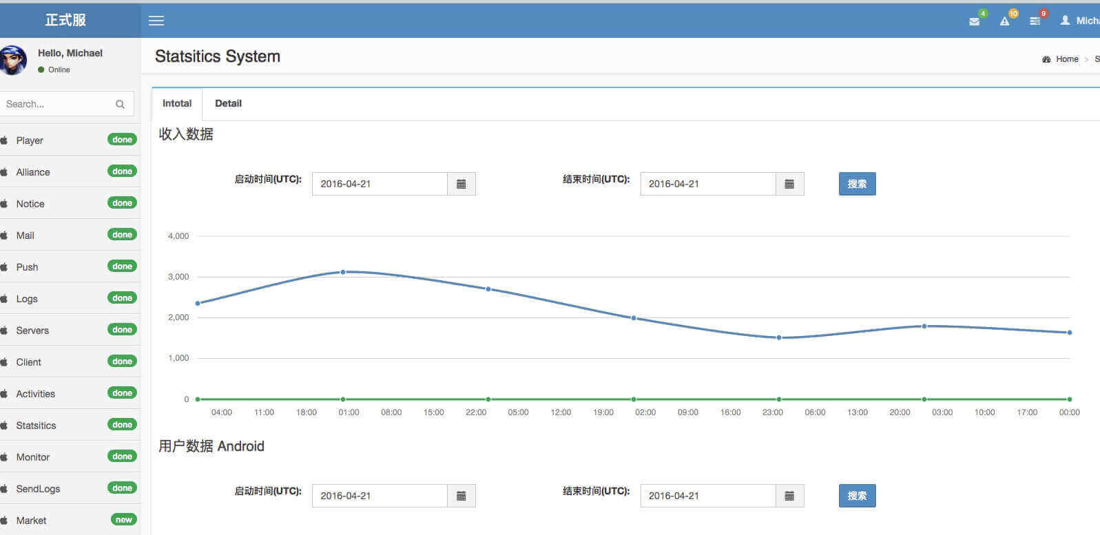Open the mail envelope notifications icon
1100x535 pixels.
975,21
